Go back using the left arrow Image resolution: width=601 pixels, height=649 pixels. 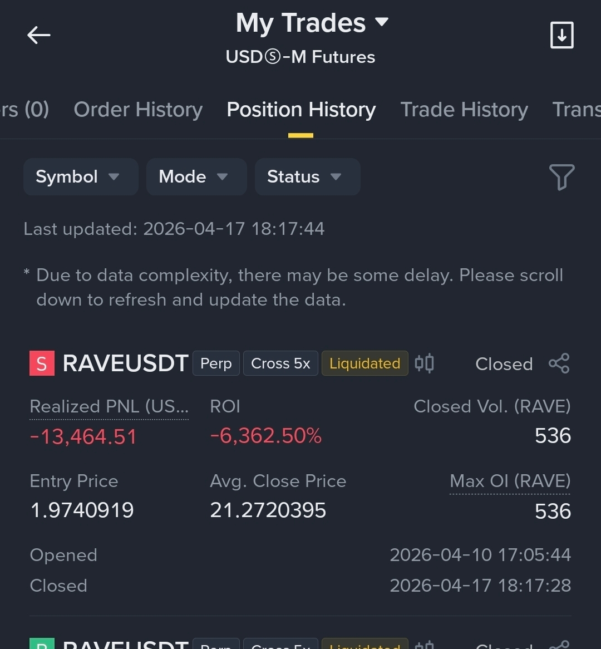click(38, 35)
